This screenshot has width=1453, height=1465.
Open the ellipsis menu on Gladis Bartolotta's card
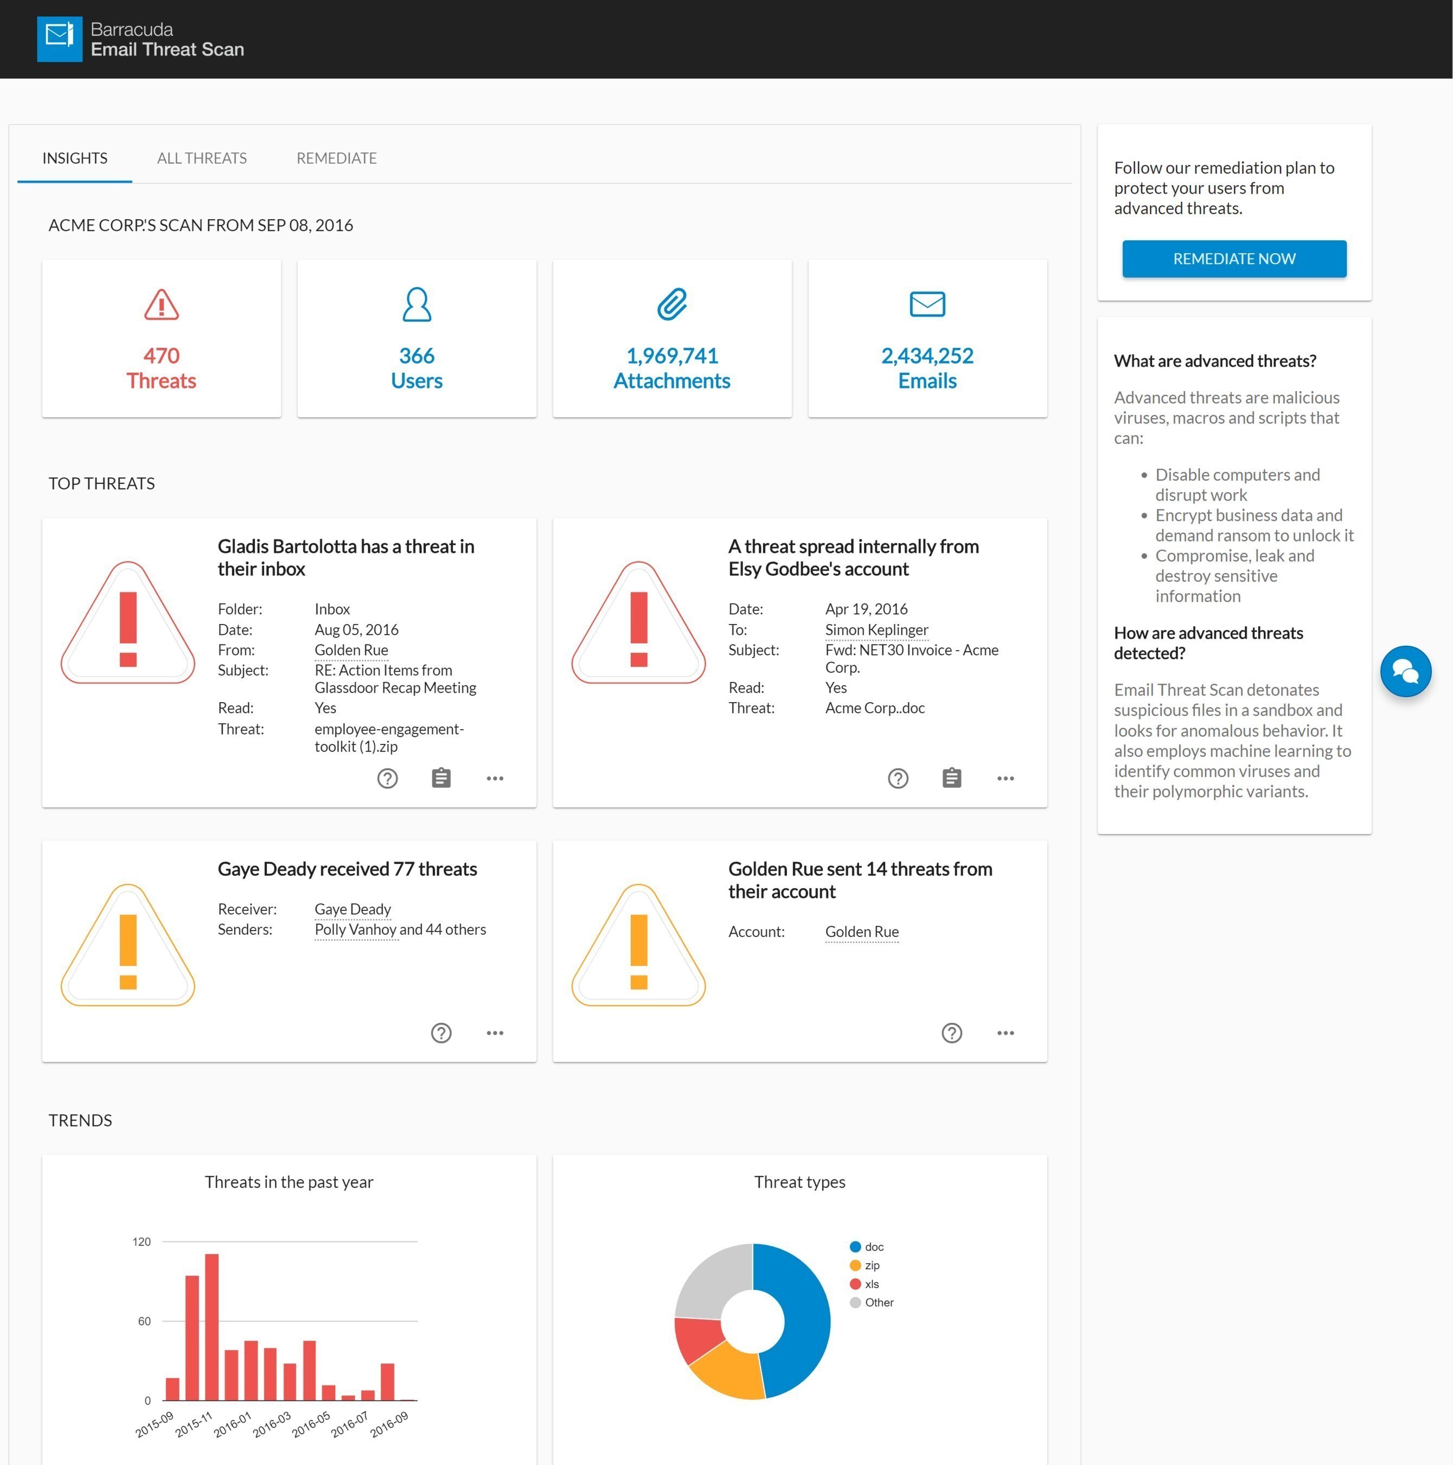point(495,778)
